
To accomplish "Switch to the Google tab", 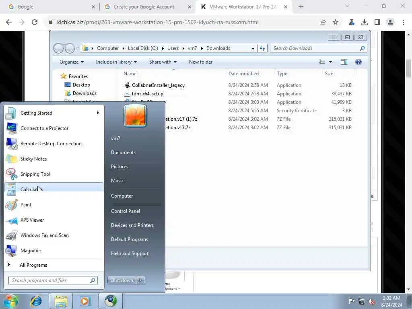I will pos(50,7).
